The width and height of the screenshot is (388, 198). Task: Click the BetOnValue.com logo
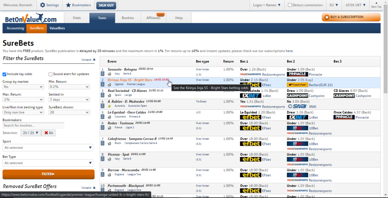click(x=31, y=18)
